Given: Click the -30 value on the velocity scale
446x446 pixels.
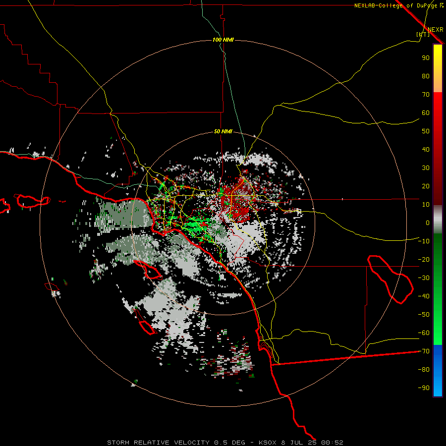Looking at the screenshot, I should click(x=424, y=278).
